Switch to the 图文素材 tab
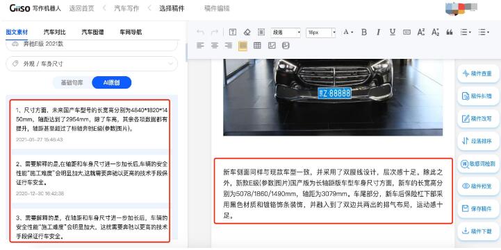The image size is (501, 250). click(x=17, y=32)
